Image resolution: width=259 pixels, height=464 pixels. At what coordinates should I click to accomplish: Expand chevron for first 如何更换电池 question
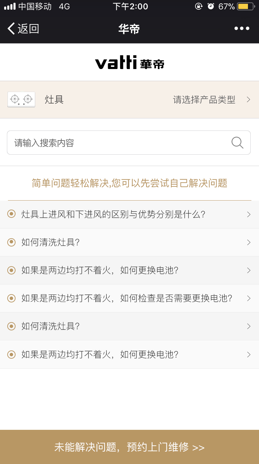click(x=249, y=270)
